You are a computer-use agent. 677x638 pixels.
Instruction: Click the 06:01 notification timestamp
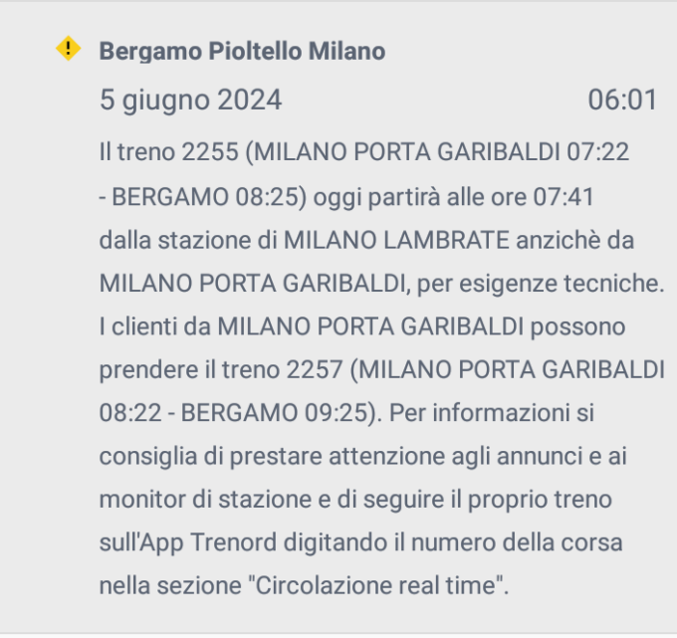(x=622, y=101)
